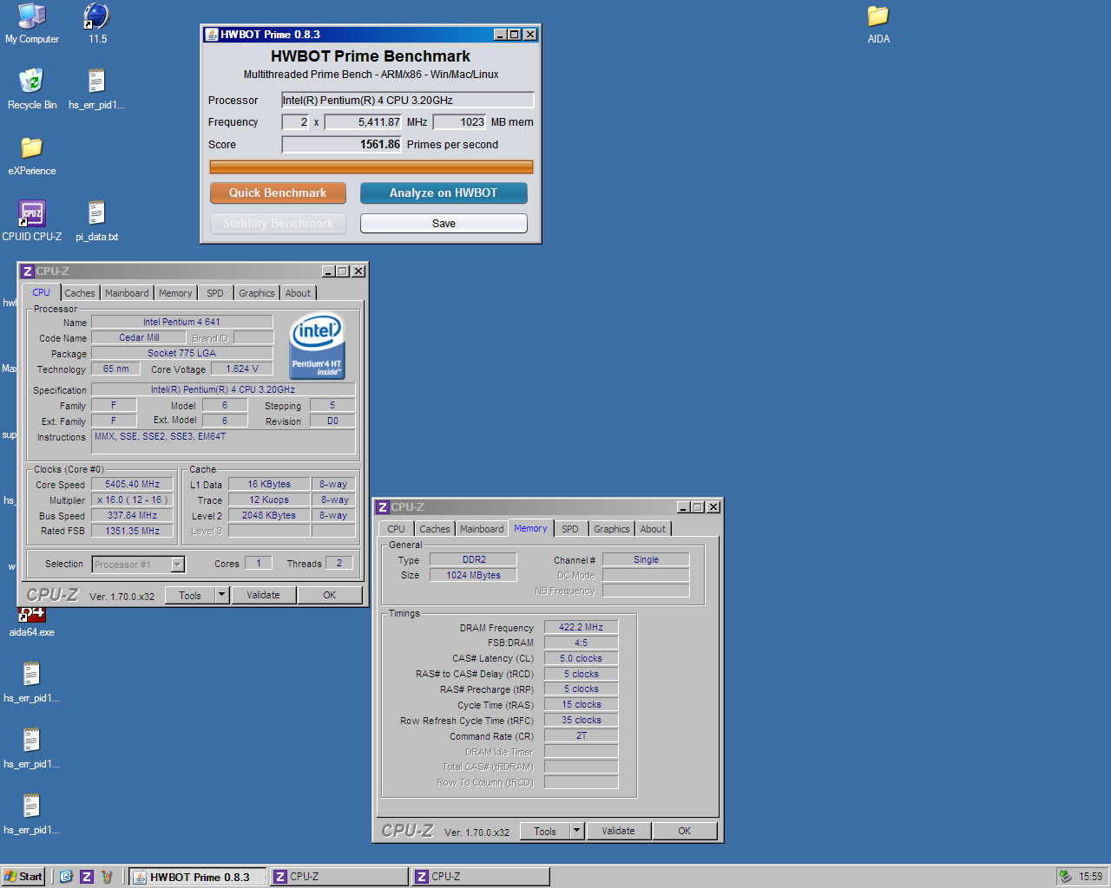Switch to CPU tab in Memory window
The height and width of the screenshot is (888, 1111).
pyautogui.click(x=397, y=529)
